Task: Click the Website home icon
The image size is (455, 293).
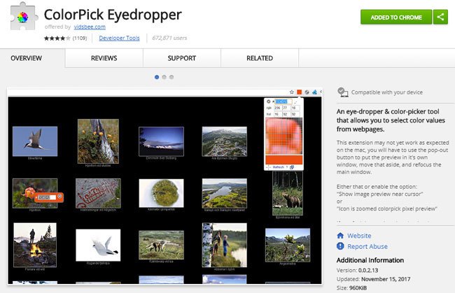Action: 340,236
